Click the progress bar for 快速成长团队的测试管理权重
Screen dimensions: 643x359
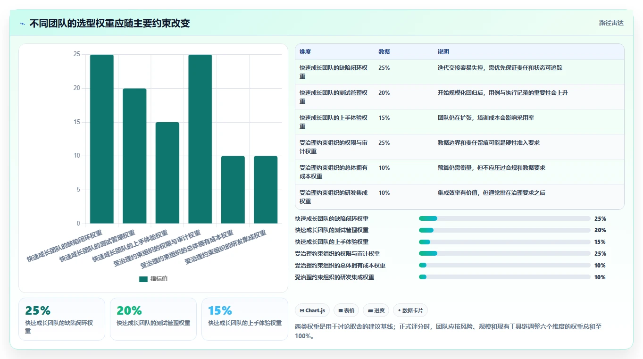[x=505, y=230]
